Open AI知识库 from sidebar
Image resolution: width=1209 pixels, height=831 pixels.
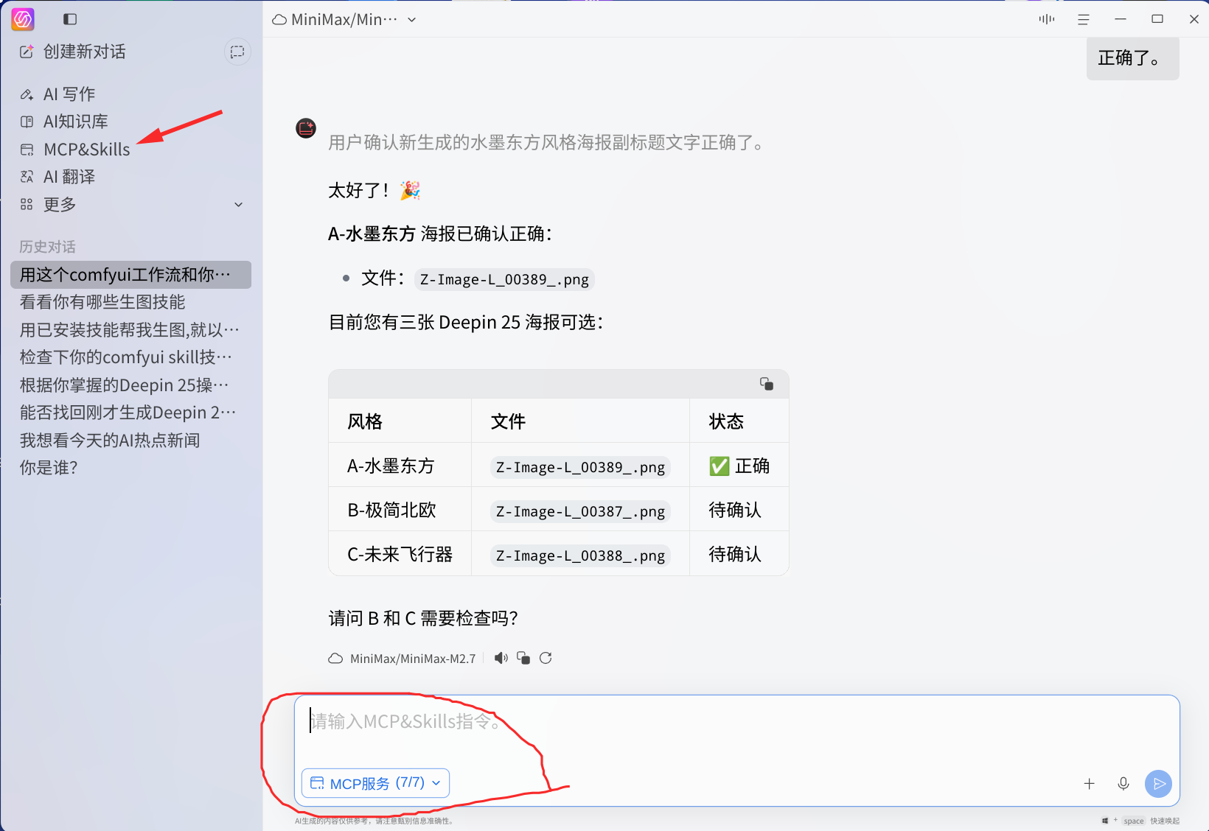pyautogui.click(x=75, y=122)
